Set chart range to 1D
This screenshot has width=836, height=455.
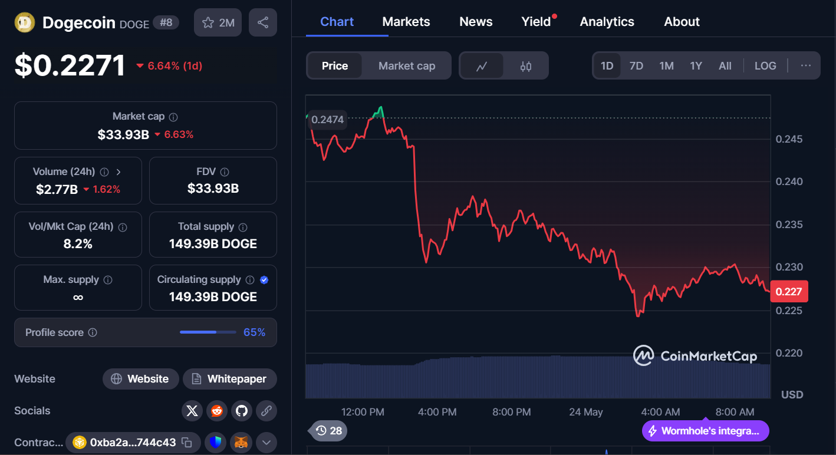tap(607, 65)
